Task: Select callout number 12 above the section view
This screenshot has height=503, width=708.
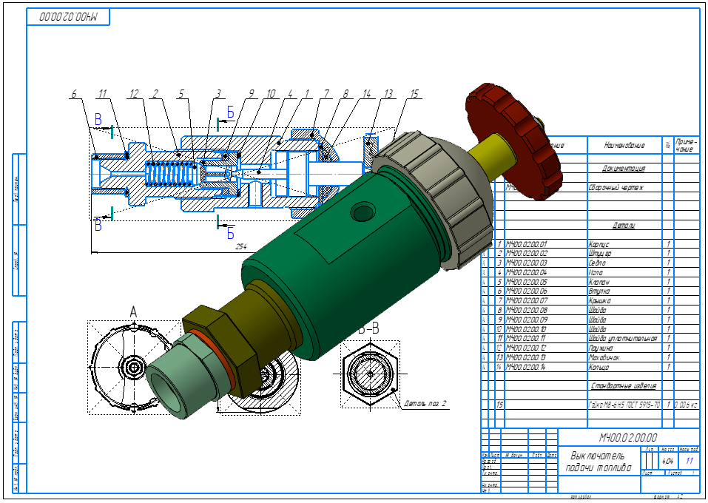Action: click(134, 94)
